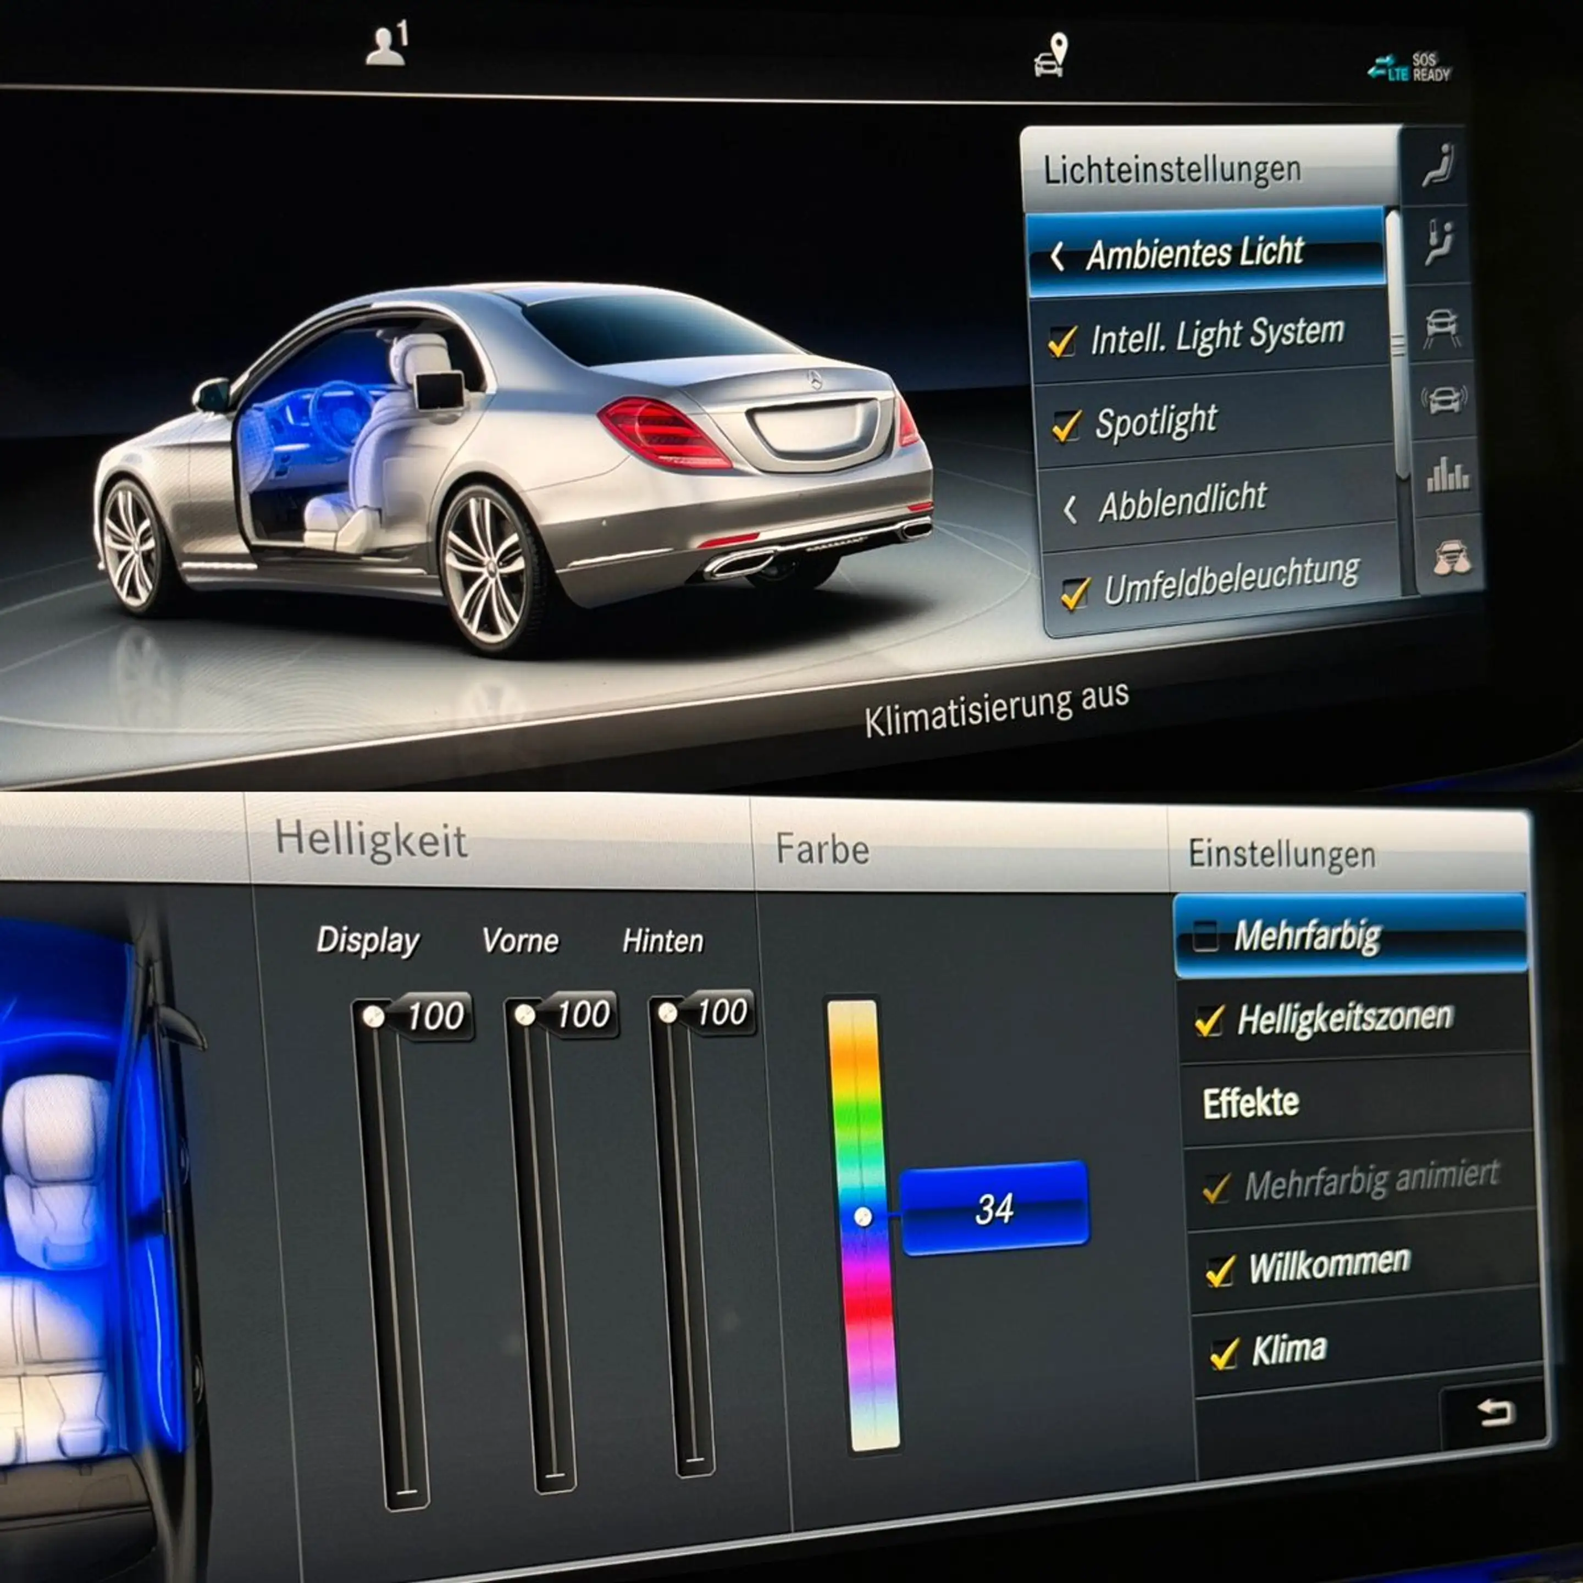The image size is (1583, 1583).
Task: Open the Abblendlicht submenu chevron
Action: click(1069, 509)
